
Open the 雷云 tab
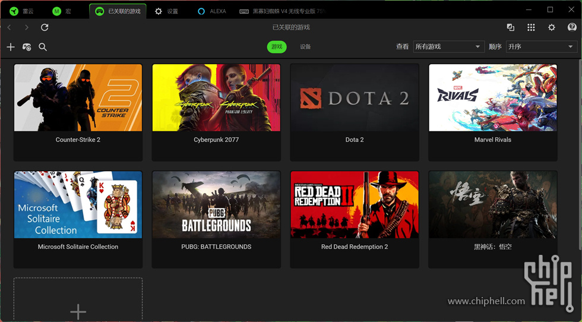tap(21, 11)
